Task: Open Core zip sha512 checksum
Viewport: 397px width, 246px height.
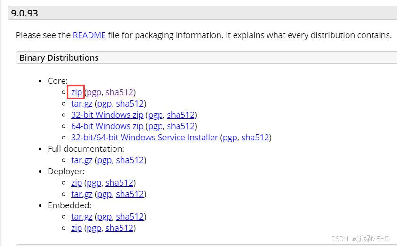Action: [119, 92]
